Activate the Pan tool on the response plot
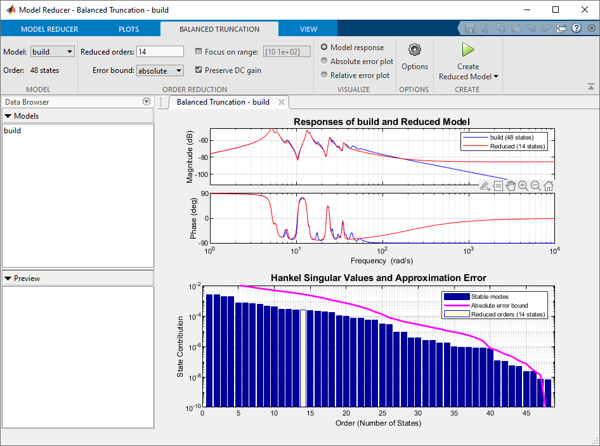Screen dimensions: 600x446 (x=511, y=185)
